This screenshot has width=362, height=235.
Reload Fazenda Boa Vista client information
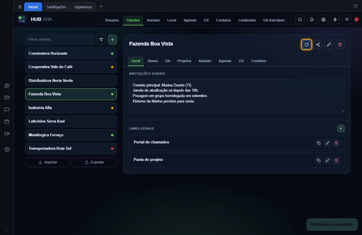(x=306, y=44)
